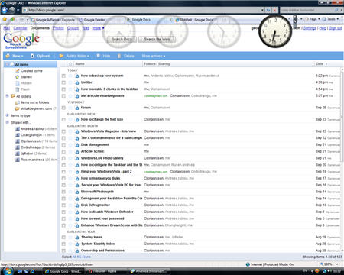Viewport: 344px width, 275px height.
Task: Open the Trash in sidebar
Action: (x=25, y=89)
